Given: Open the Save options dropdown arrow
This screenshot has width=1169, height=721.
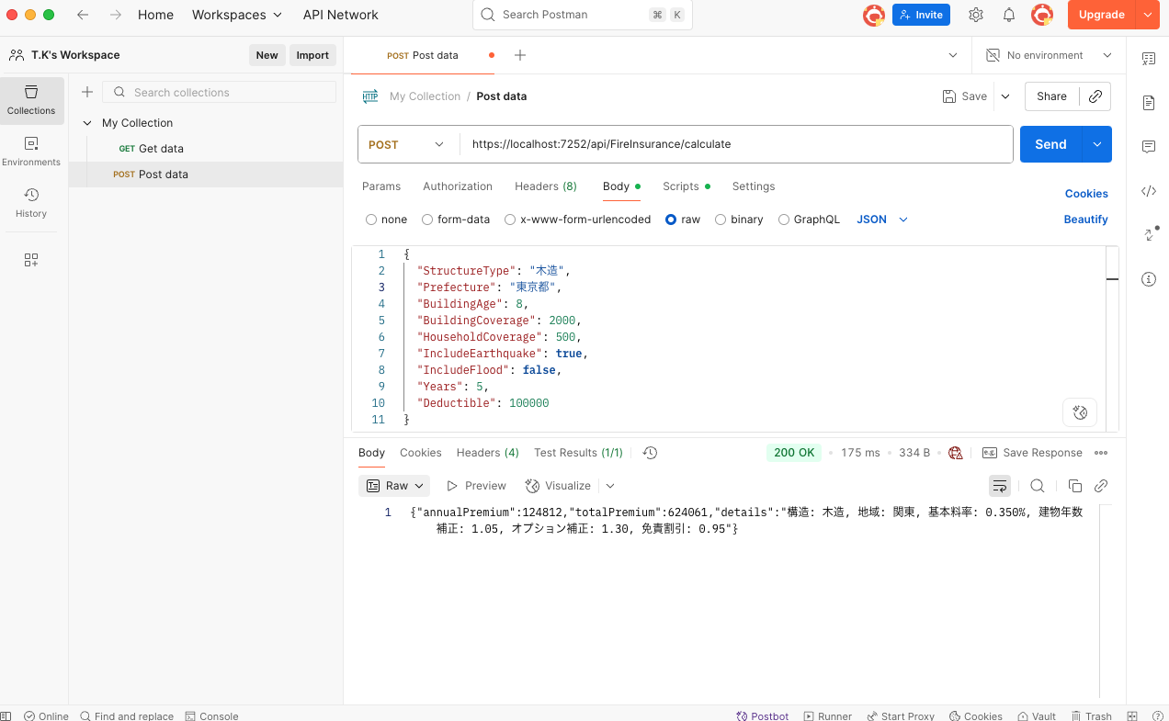Looking at the screenshot, I should [1004, 96].
